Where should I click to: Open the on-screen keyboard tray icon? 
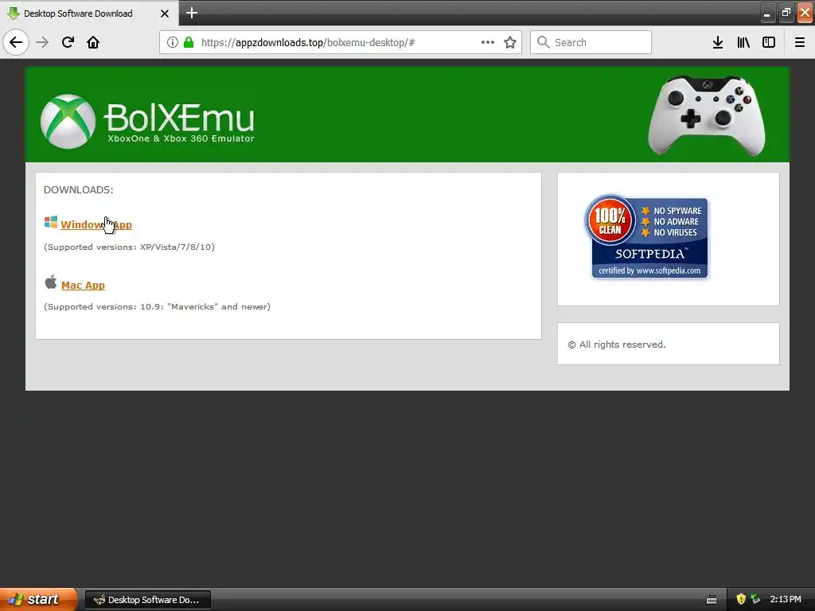712,600
